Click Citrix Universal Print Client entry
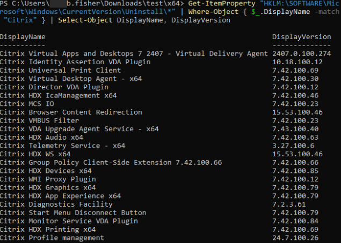Screen dimensions: 341x243 (60, 70)
